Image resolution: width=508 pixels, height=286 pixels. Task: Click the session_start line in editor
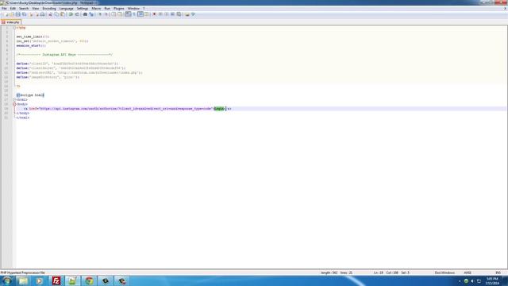click(31, 46)
